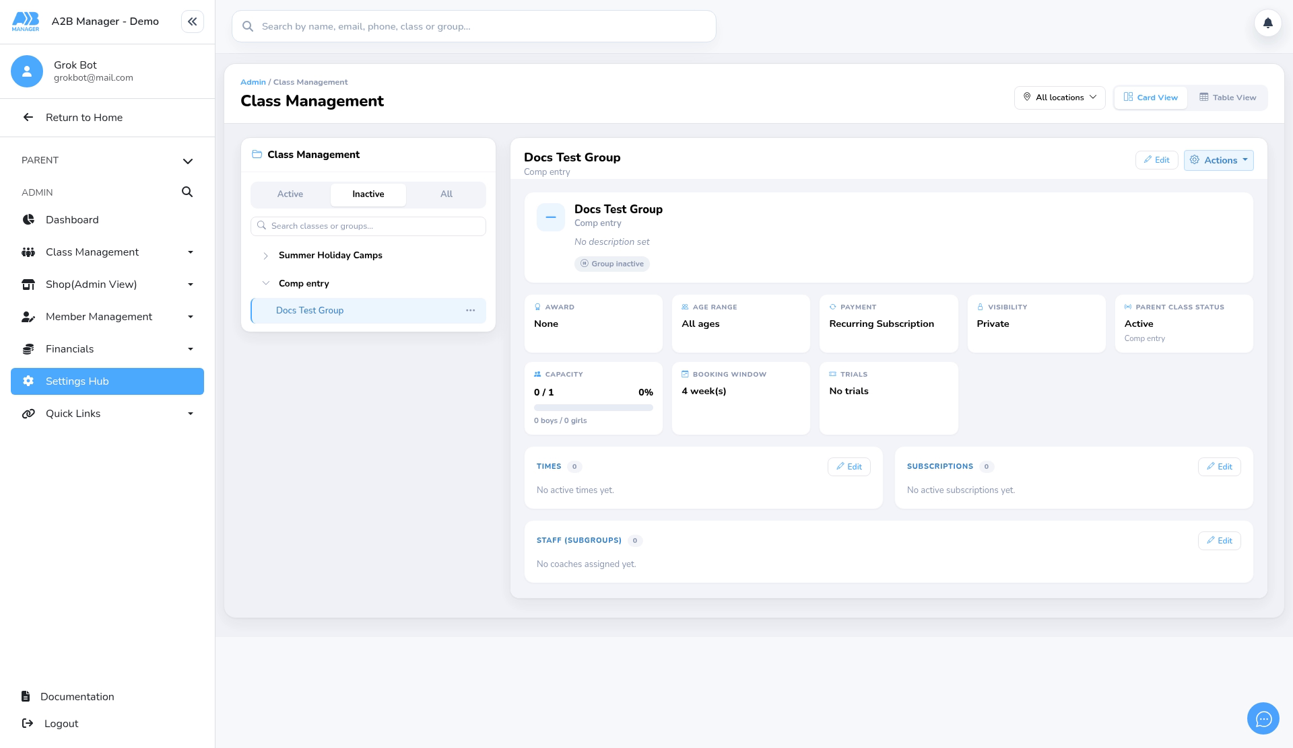Image resolution: width=1293 pixels, height=748 pixels.
Task: Click the Group inactive status badge
Action: coord(612,264)
